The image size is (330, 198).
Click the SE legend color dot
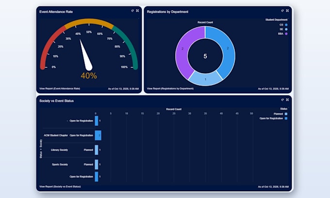pos(286,29)
